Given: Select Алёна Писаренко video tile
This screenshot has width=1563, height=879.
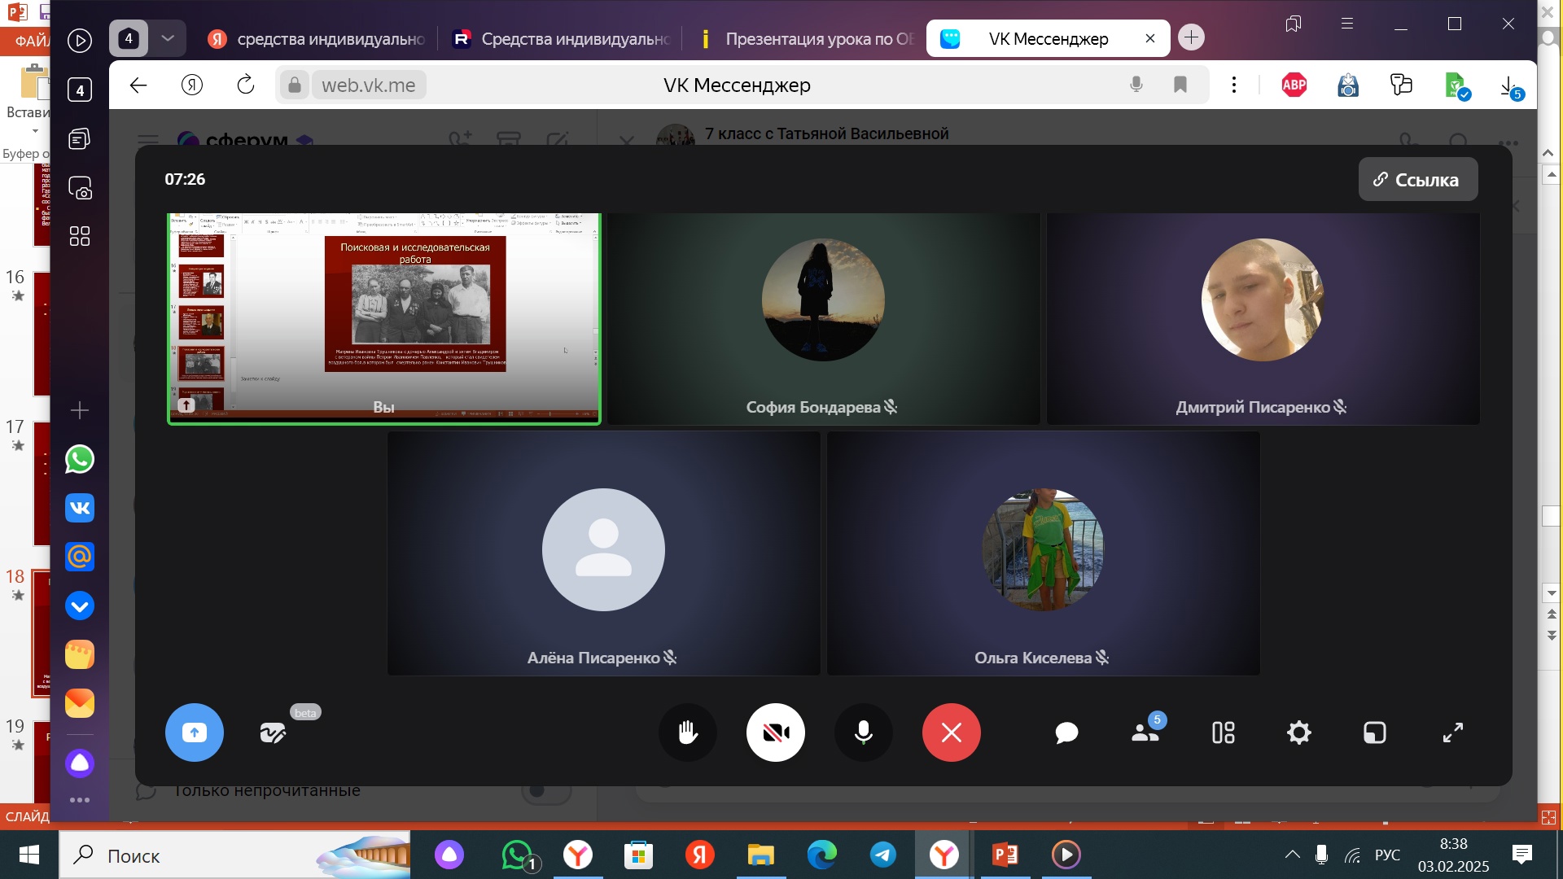Looking at the screenshot, I should pos(604,553).
